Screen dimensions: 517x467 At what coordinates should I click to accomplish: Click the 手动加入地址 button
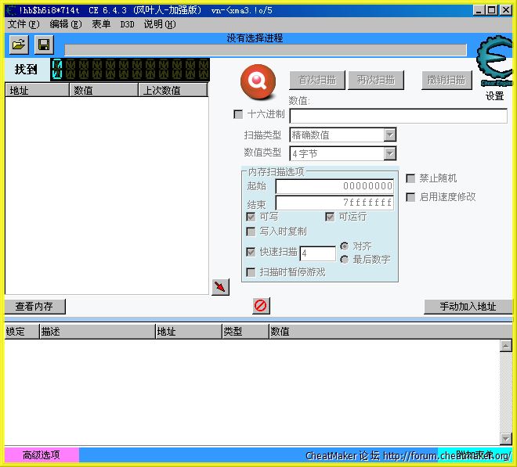468,307
